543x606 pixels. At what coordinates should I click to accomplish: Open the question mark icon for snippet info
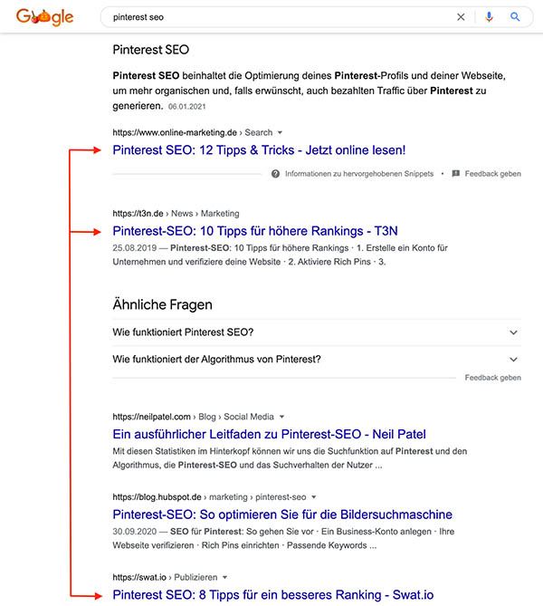[x=275, y=174]
